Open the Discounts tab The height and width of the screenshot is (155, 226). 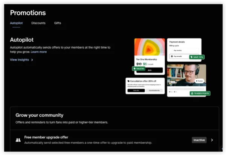pyautogui.click(x=38, y=23)
